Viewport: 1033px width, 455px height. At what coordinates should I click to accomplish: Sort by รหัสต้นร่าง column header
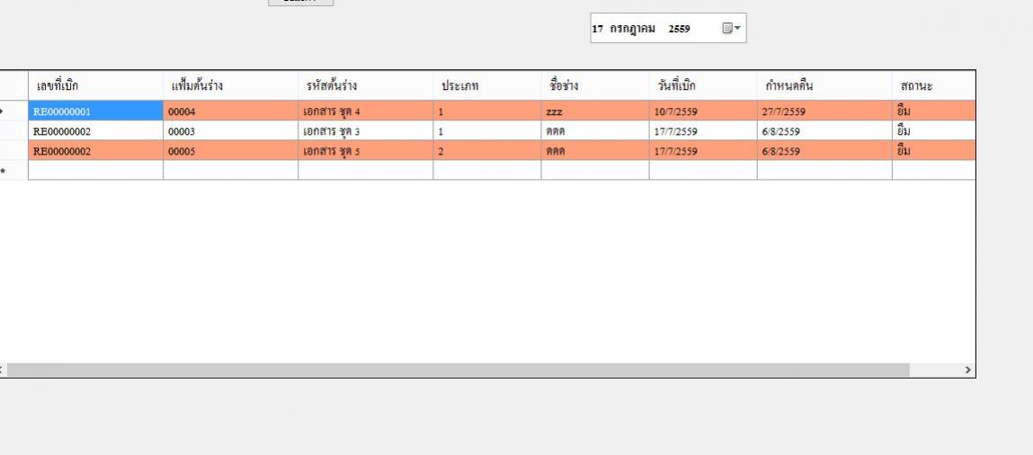366,85
